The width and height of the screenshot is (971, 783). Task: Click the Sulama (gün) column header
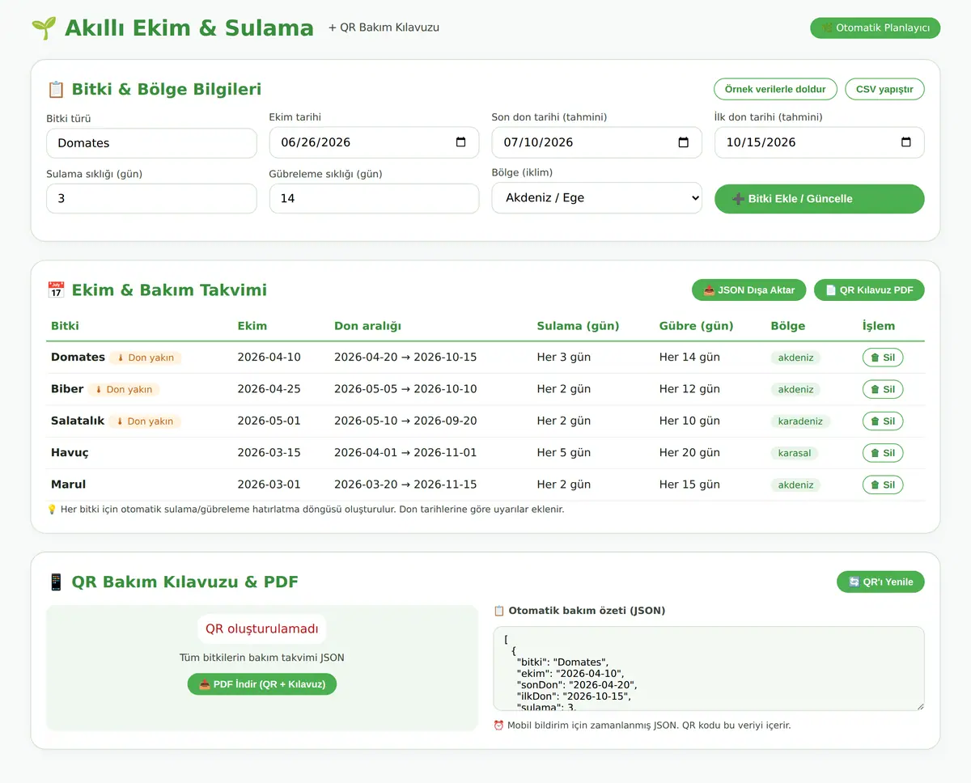point(578,326)
